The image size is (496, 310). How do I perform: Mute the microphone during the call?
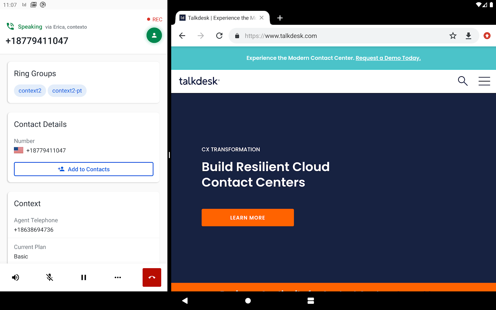pos(50,277)
